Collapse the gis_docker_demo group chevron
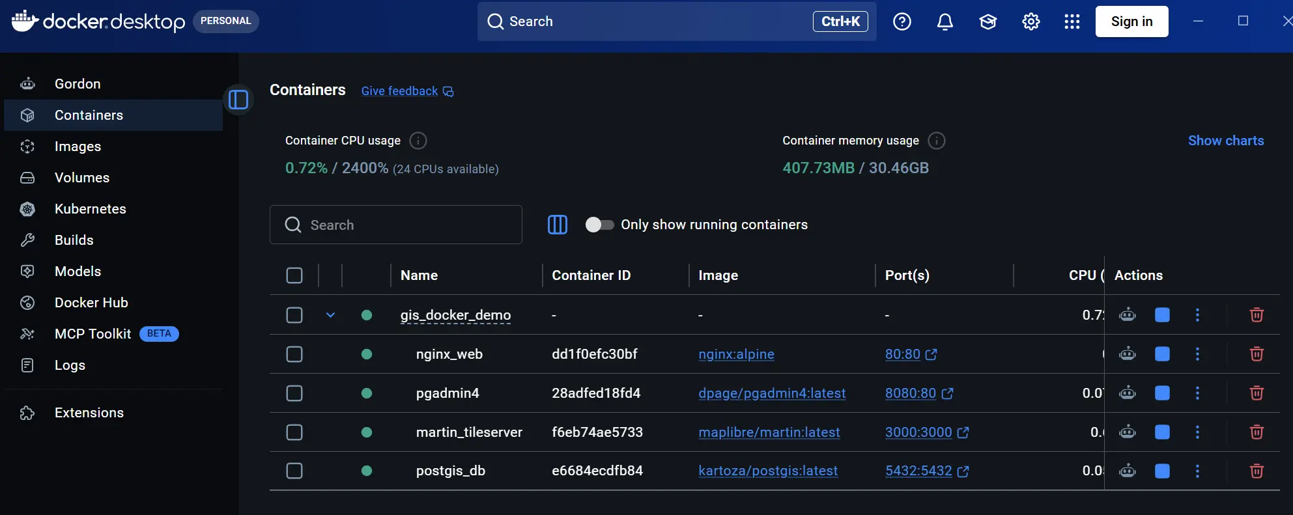1293x515 pixels. coord(330,315)
